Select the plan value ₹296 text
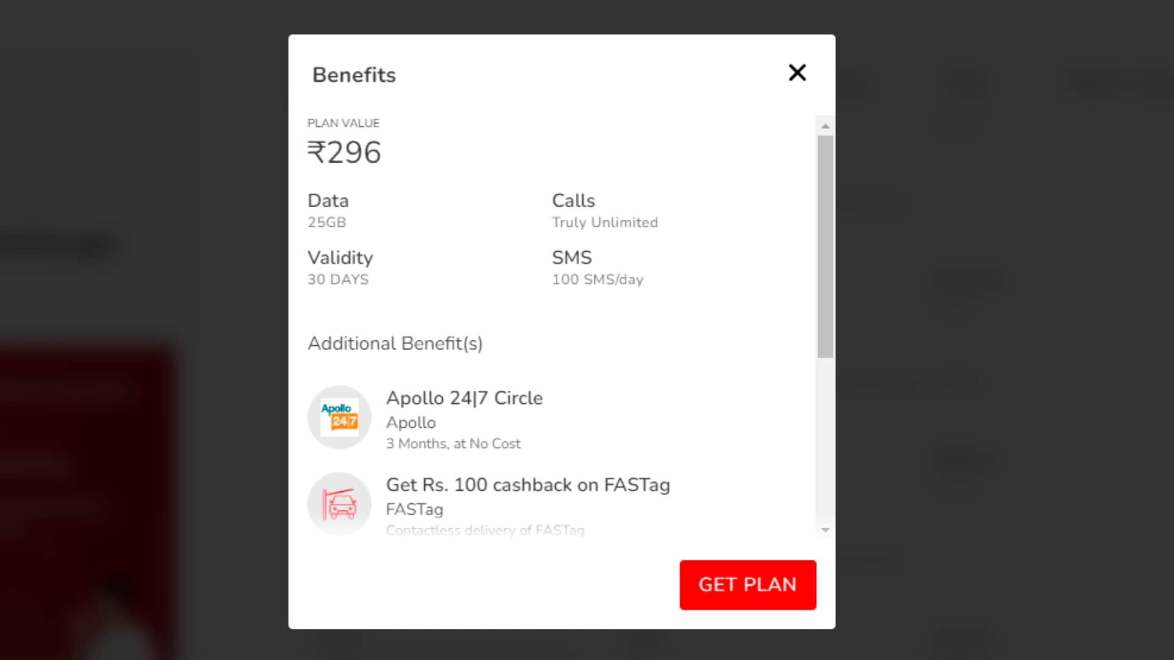The width and height of the screenshot is (1174, 660). click(x=345, y=152)
